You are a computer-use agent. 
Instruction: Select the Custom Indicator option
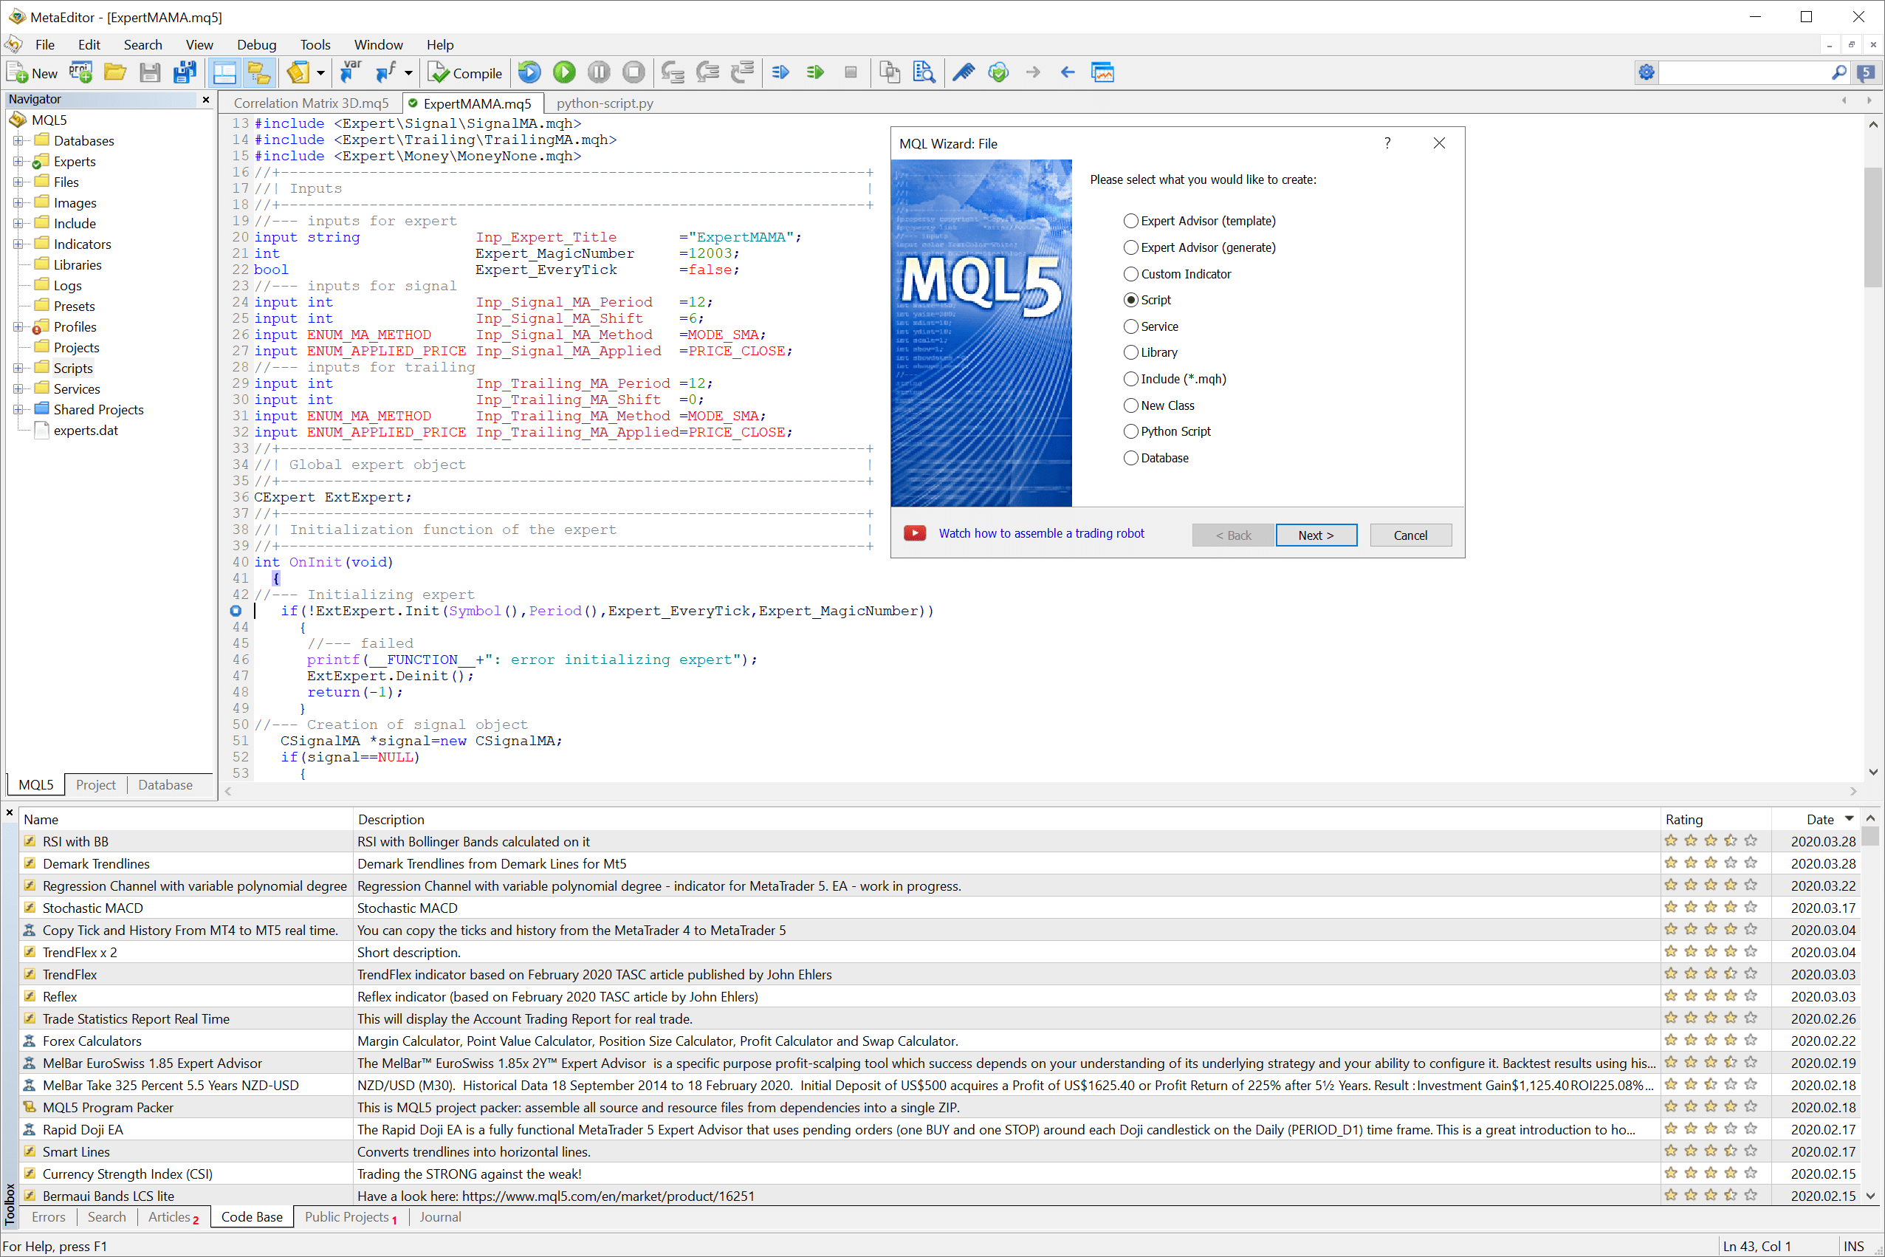[1132, 273]
